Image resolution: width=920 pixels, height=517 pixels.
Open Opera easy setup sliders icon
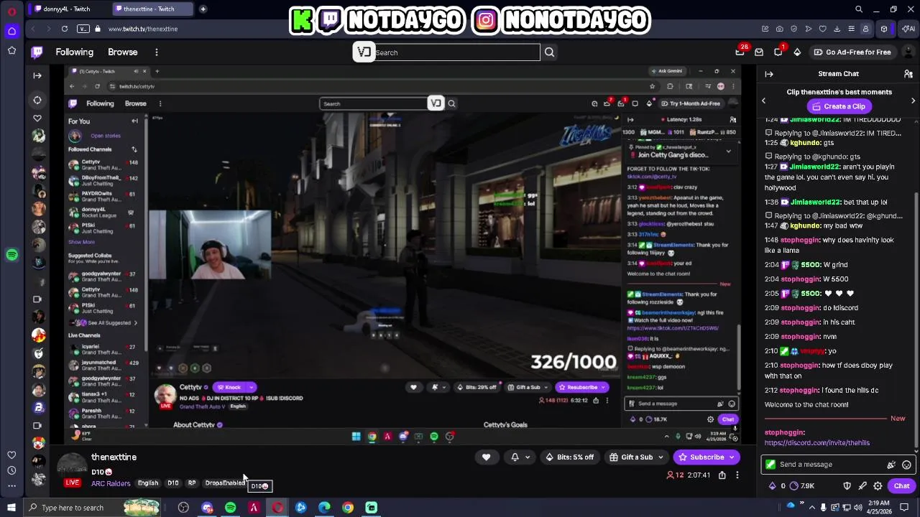pos(851,29)
